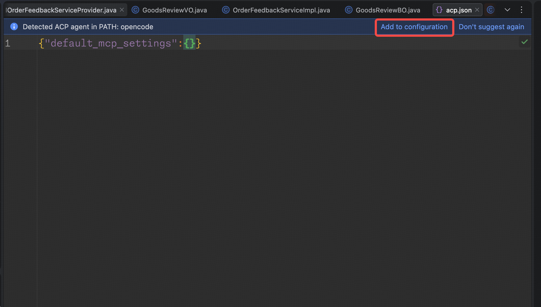Screen dimensions: 541x307
Task: Click the {} JSON file icon on acp.json tab
Action: pos(439,10)
